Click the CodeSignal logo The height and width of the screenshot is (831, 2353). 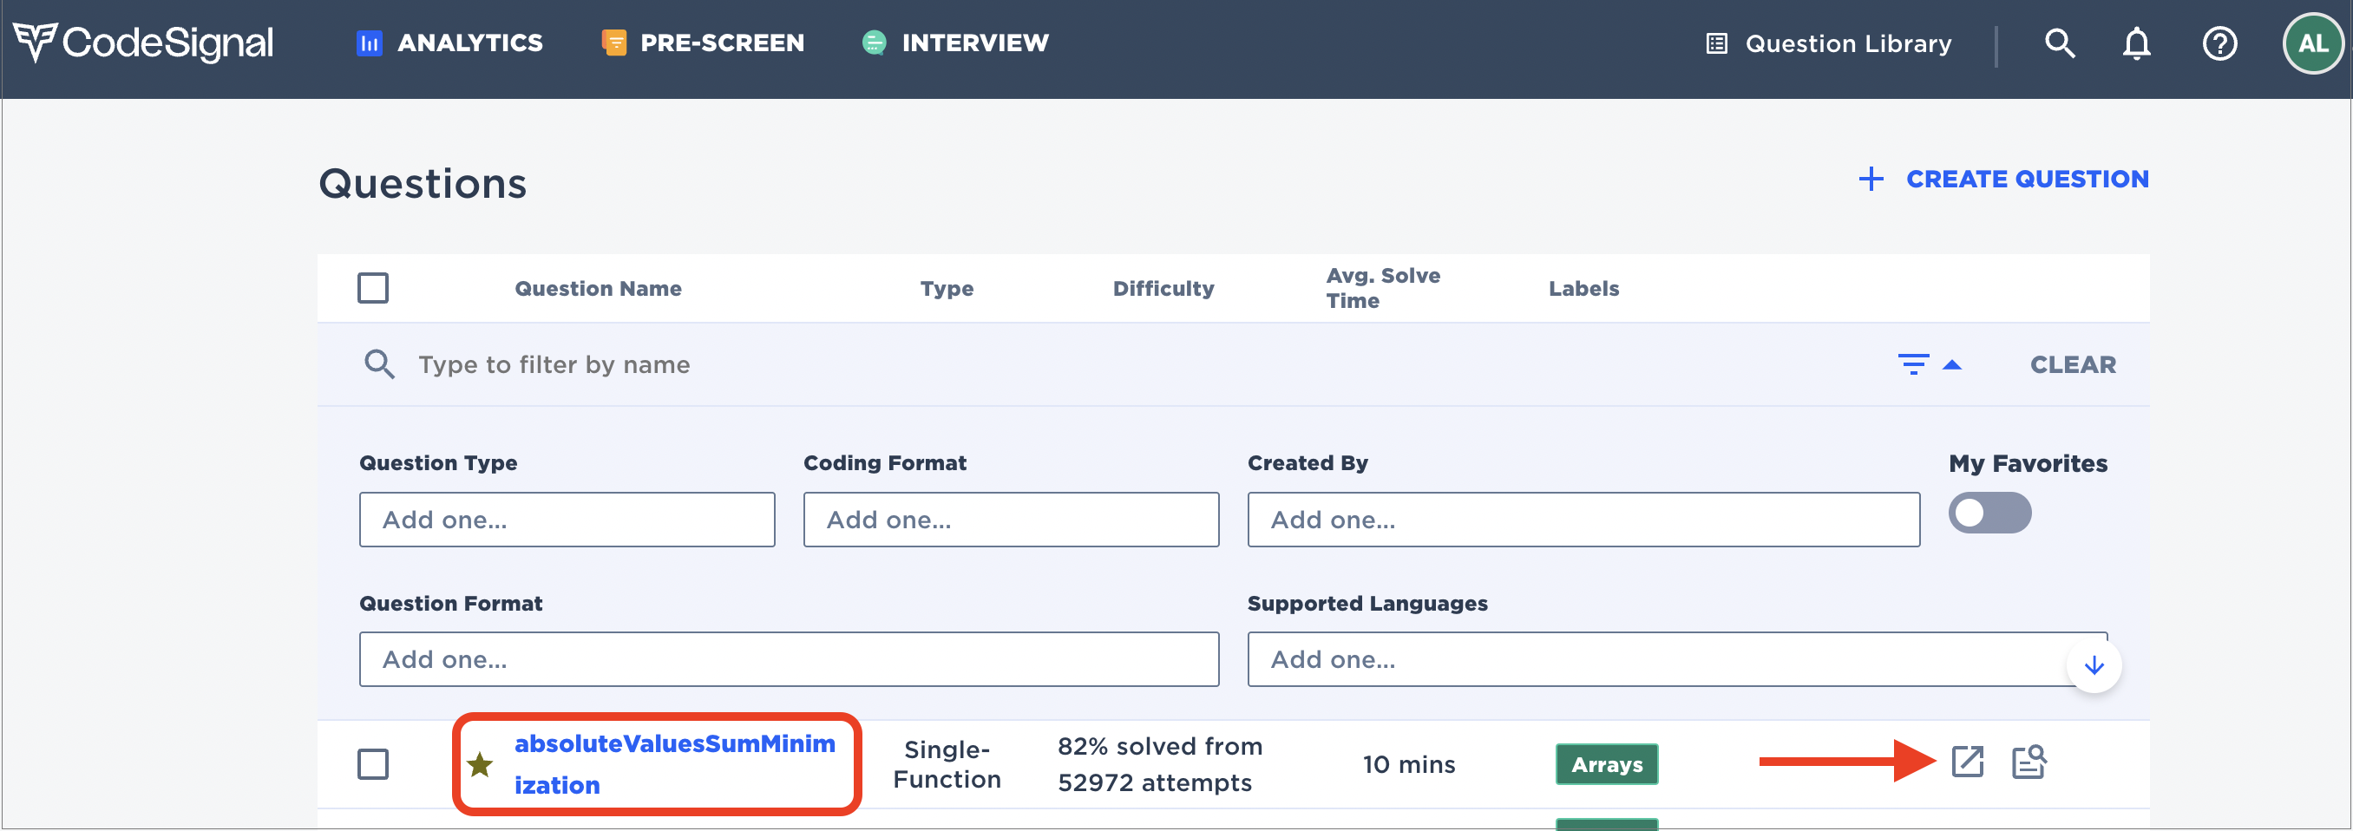[x=142, y=41]
